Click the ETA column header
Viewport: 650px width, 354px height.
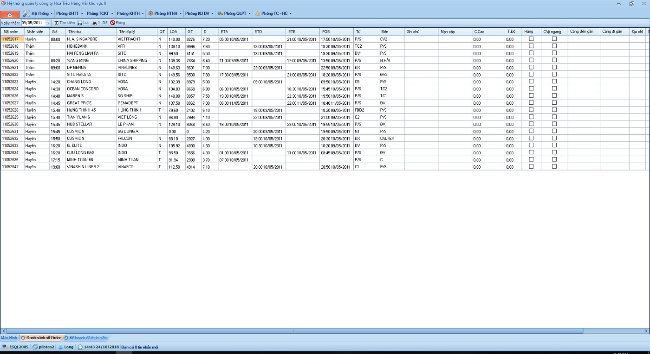(x=235, y=32)
